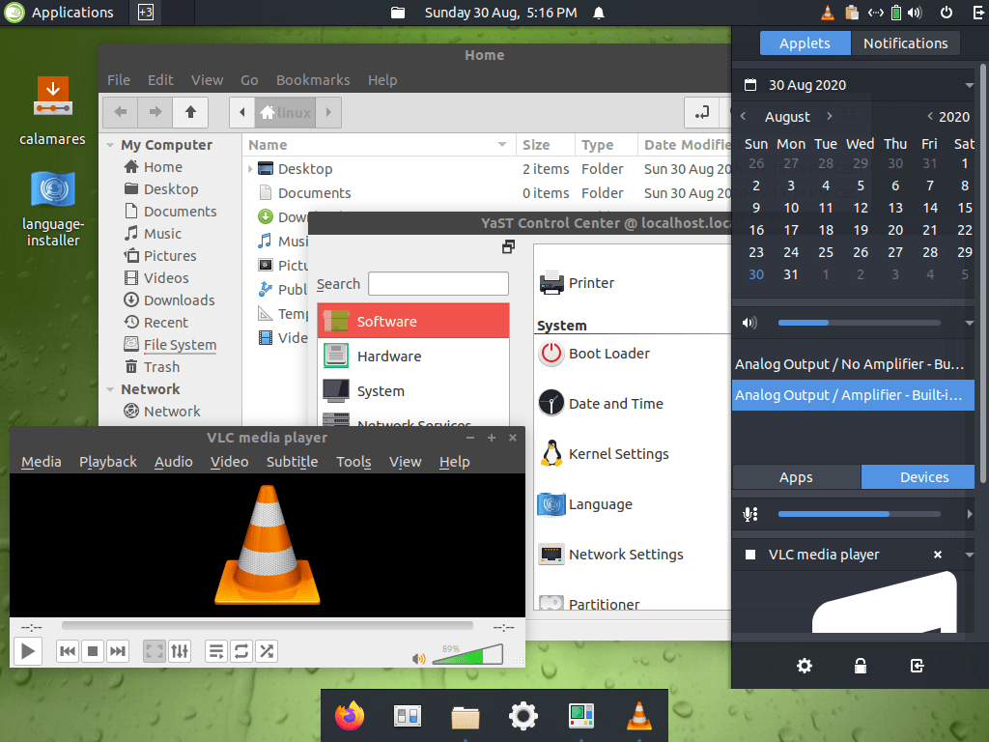Open the VLC cone icon in dock
989x742 pixels.
639,716
